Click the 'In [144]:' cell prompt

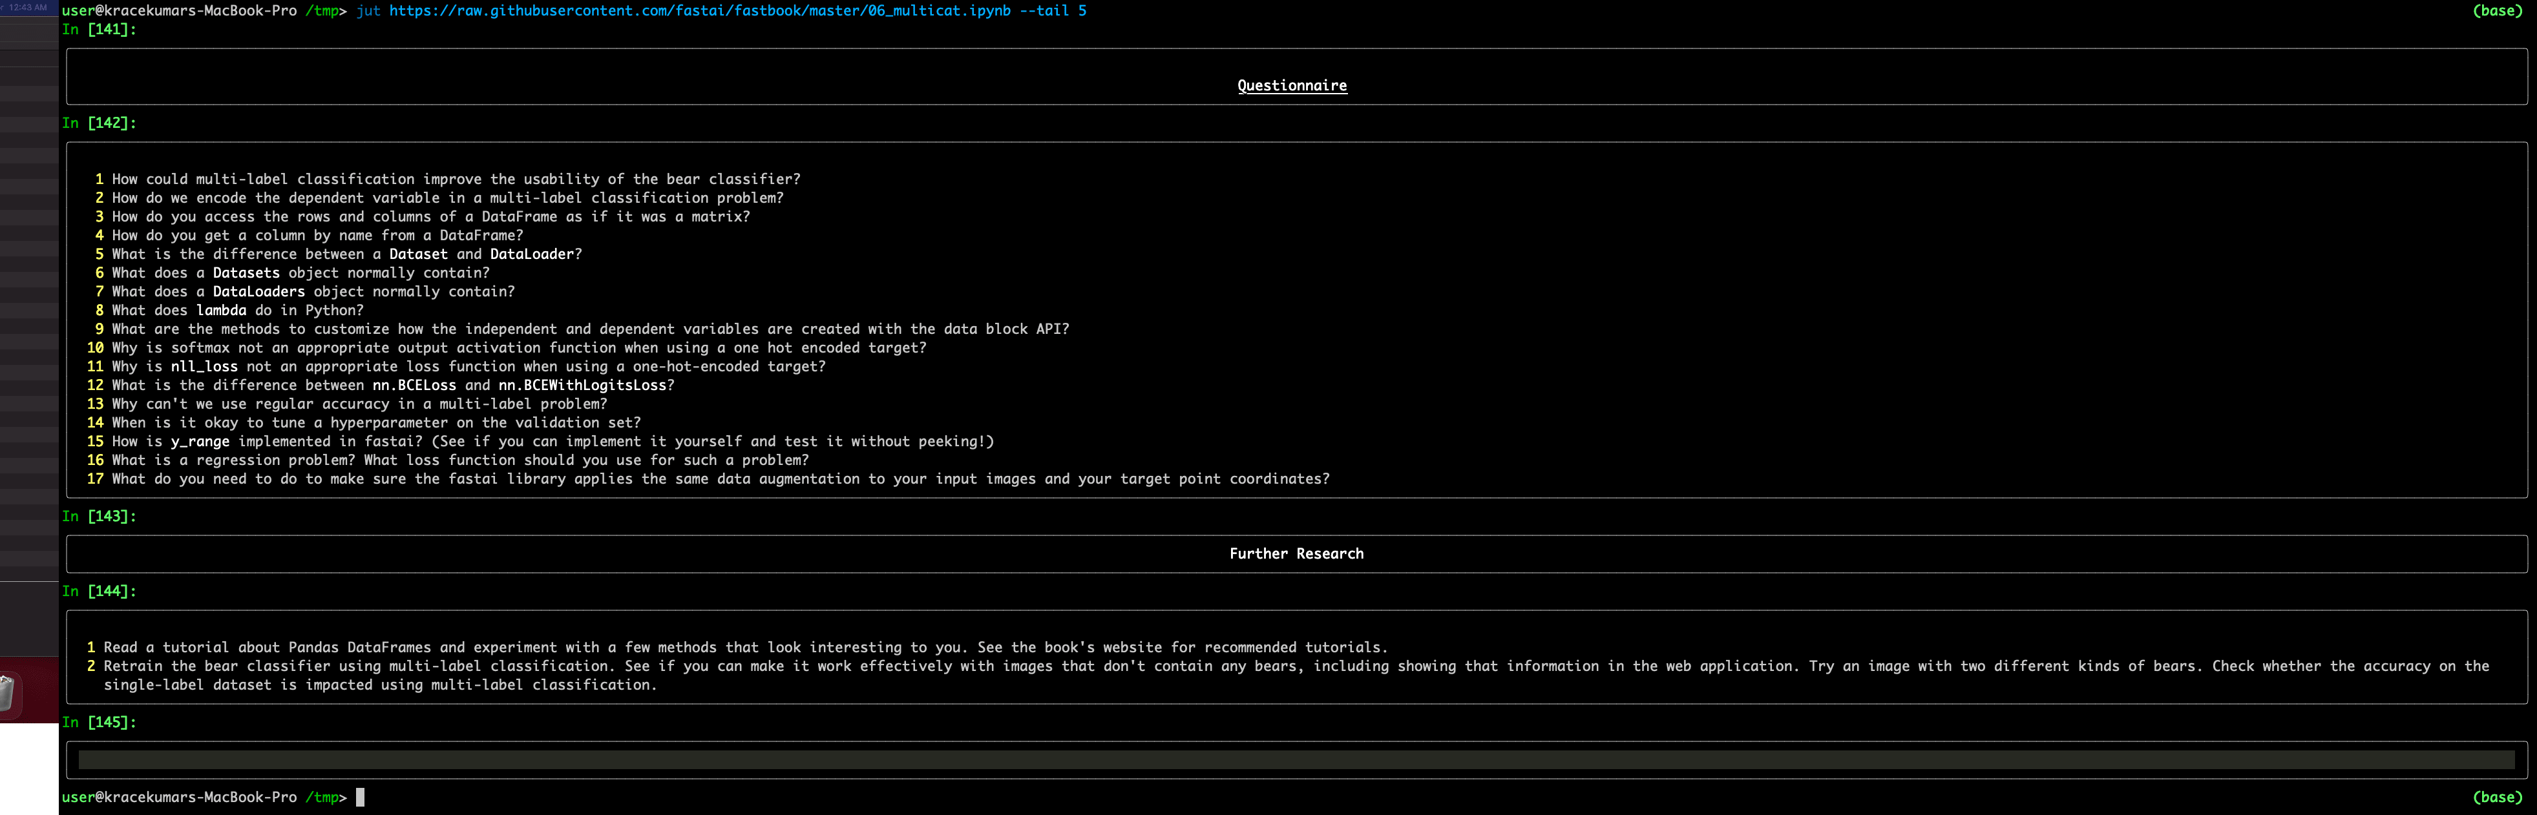[100, 590]
